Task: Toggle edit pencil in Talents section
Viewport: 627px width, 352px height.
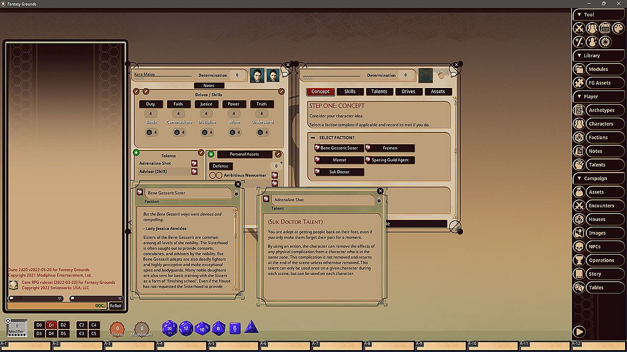Action: (x=201, y=153)
